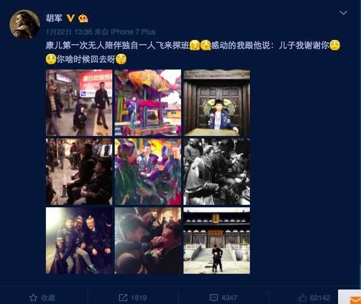Open the airport arrival photo thumbnail
The width and height of the screenshot is (361, 304).
click(79, 103)
